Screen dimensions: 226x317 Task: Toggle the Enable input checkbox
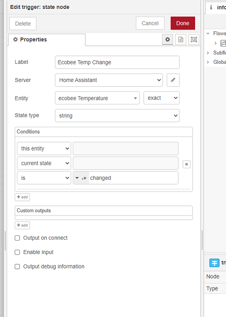tap(17, 252)
